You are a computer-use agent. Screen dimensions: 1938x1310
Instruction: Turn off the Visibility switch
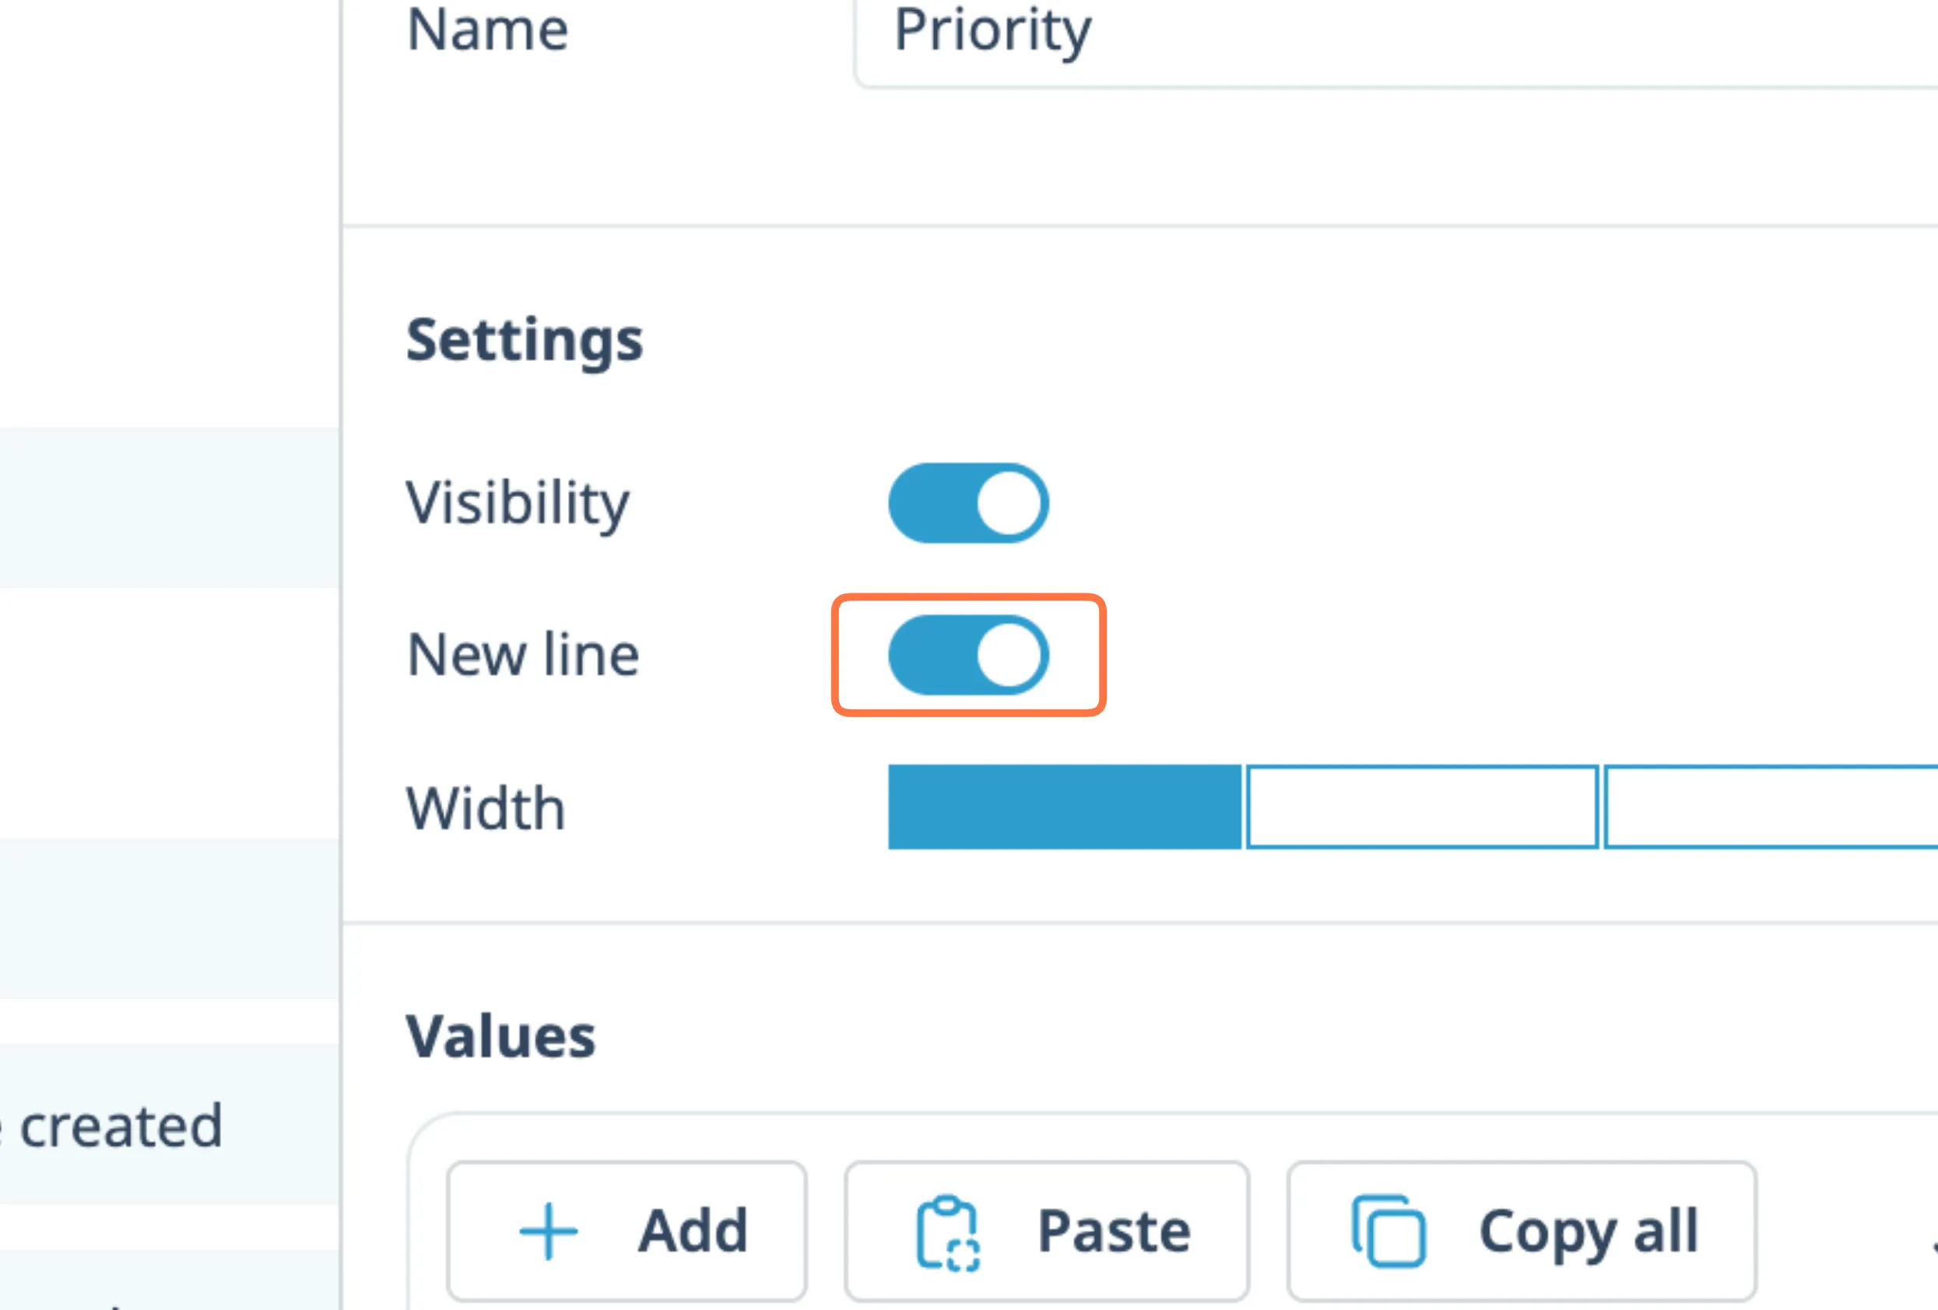click(x=968, y=503)
